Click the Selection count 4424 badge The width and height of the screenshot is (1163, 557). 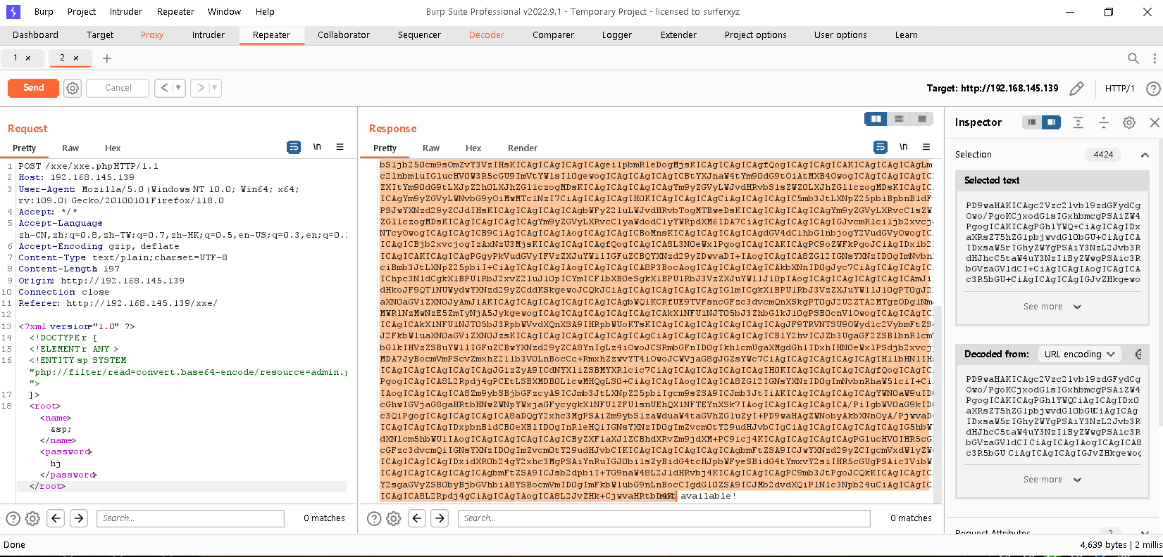click(x=1104, y=155)
